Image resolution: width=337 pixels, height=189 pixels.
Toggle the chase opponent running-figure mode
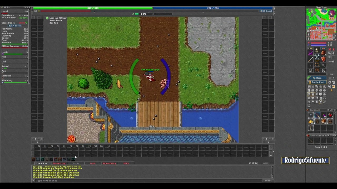tap(333, 53)
